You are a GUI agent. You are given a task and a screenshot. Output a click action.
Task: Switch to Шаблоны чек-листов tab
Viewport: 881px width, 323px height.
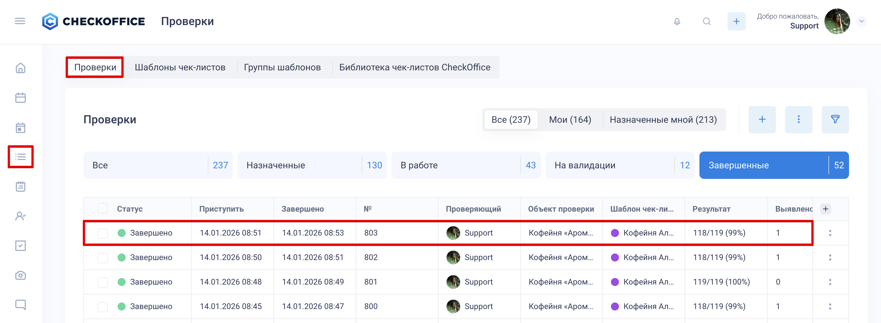180,67
